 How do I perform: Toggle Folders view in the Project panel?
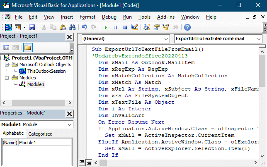click(x=28, y=48)
